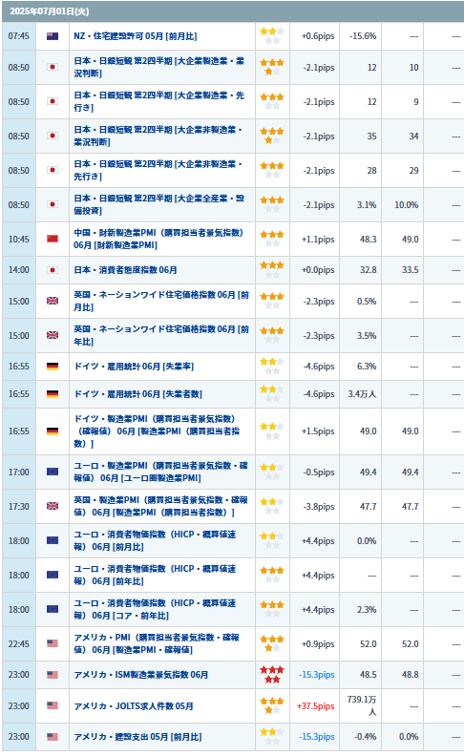Viewport: 464px width, 756px height.
Task: Click star rating for 財新製造業PMI row
Action: pos(272,240)
